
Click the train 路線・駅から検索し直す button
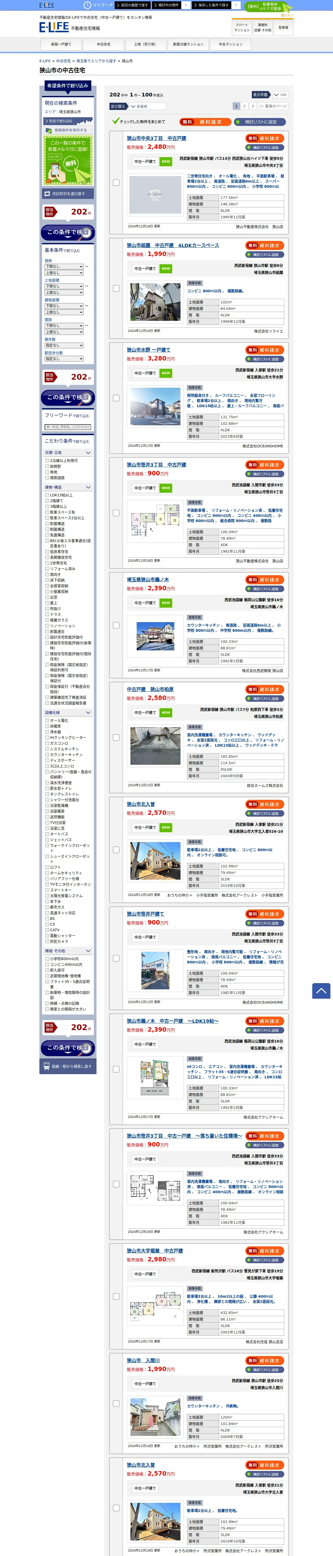click(67, 1066)
